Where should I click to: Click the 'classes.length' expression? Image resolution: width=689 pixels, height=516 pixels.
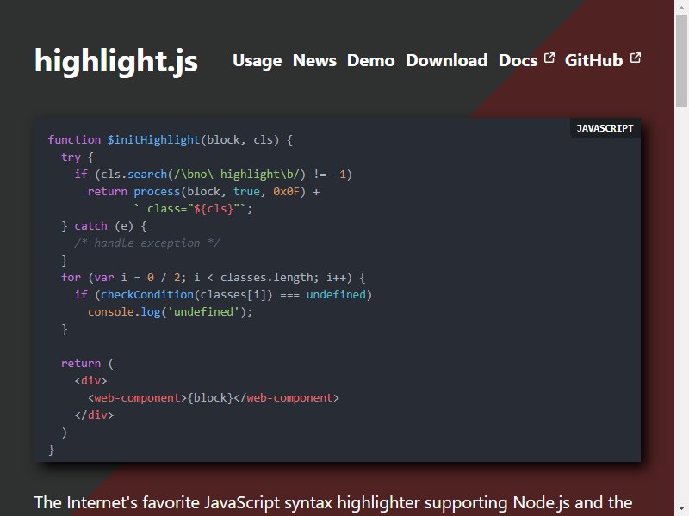click(x=267, y=278)
